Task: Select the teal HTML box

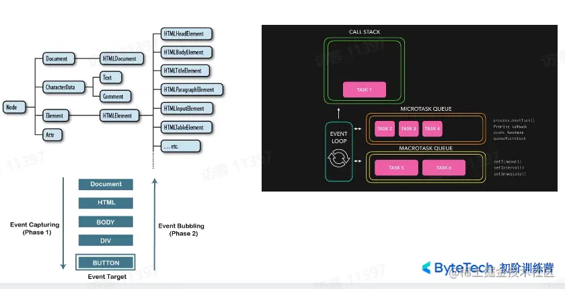Action: [106, 203]
